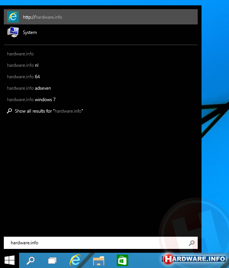Viewport: 229px width, 268px height.
Task: Open the System search result
Action: click(x=101, y=32)
